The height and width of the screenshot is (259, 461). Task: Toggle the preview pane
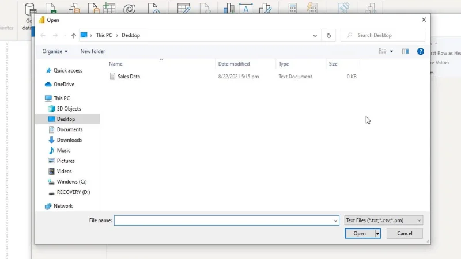(406, 51)
